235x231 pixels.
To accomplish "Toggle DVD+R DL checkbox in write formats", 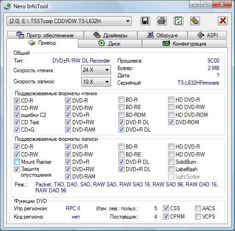I will (121, 169).
